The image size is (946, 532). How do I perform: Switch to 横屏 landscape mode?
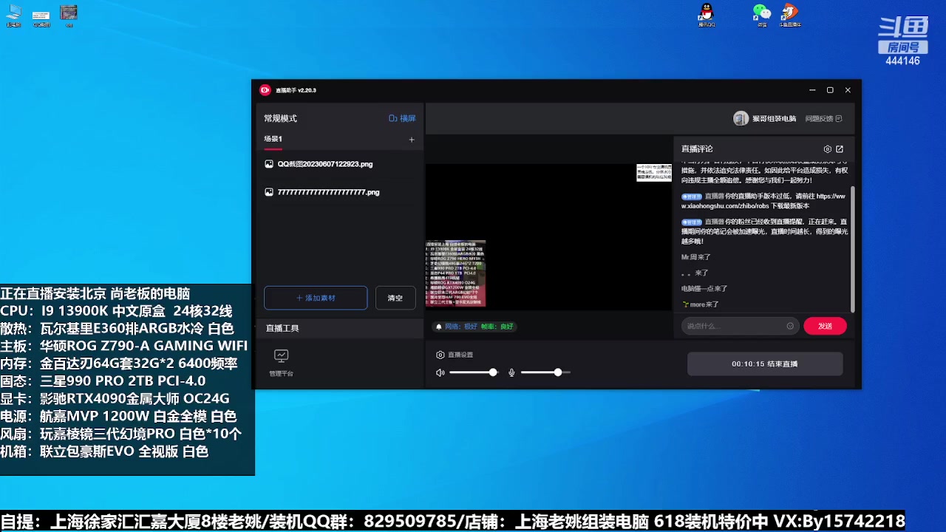pyautogui.click(x=403, y=118)
